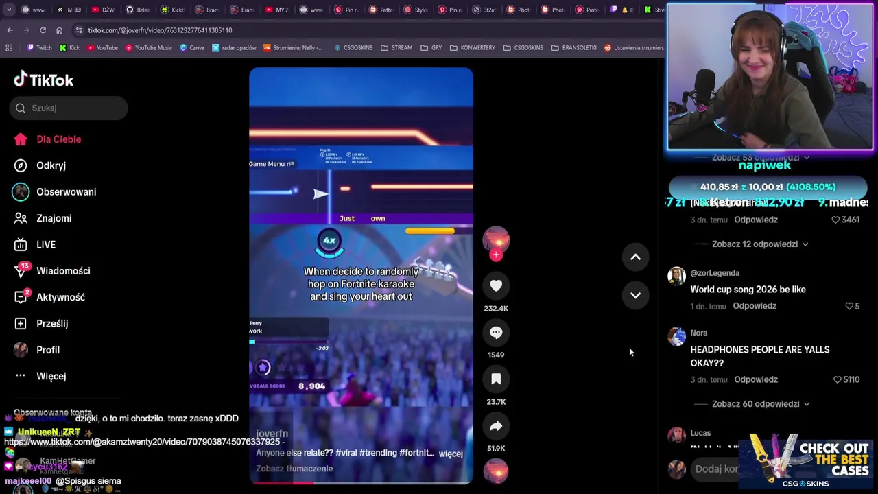The width and height of the screenshot is (878, 494).
Task: Open Strumieniuj Nelly bookmark
Action: [x=292, y=48]
